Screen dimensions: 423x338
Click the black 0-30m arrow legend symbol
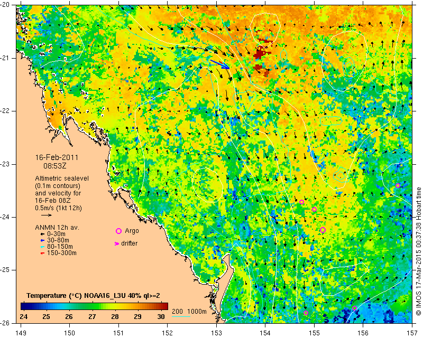[x=42, y=234]
